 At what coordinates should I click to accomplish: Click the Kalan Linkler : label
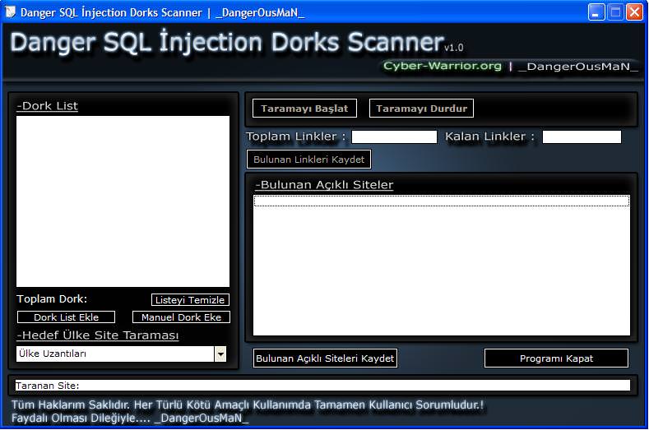click(x=489, y=136)
